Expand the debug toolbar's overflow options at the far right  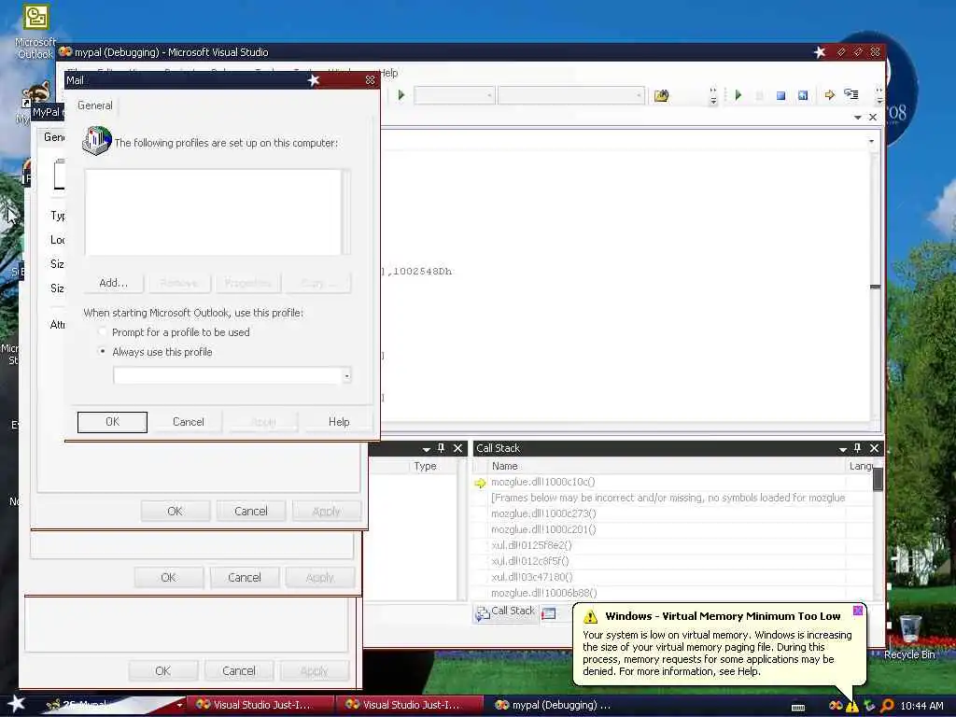[x=879, y=96]
